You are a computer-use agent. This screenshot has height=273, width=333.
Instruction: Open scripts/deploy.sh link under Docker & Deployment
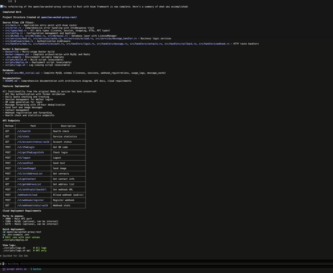pos(17,62)
